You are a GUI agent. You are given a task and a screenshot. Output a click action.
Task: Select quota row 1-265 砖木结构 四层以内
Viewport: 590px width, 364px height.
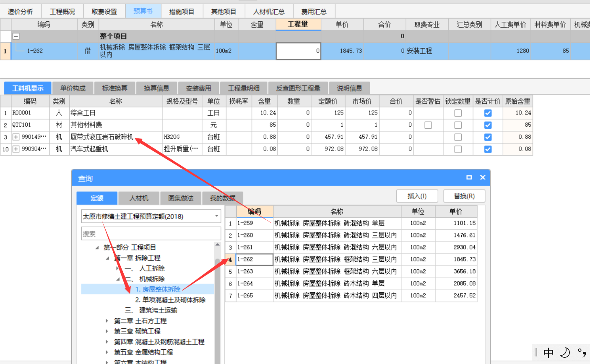pyautogui.click(x=351, y=296)
